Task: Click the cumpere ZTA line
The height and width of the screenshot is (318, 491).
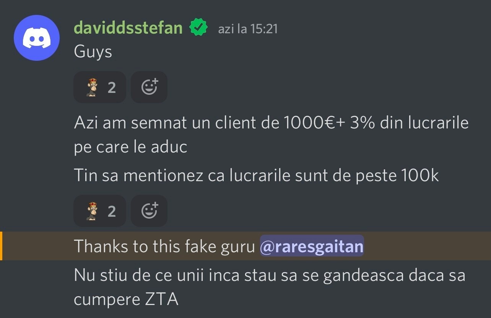Action: [126, 299]
